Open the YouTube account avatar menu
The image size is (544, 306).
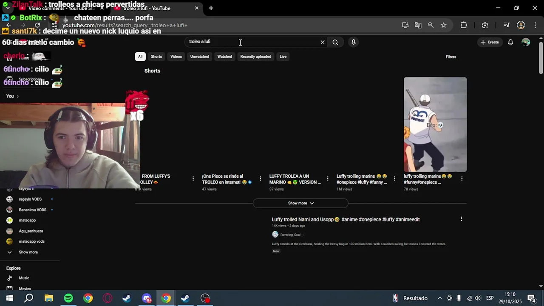pyautogui.click(x=526, y=42)
